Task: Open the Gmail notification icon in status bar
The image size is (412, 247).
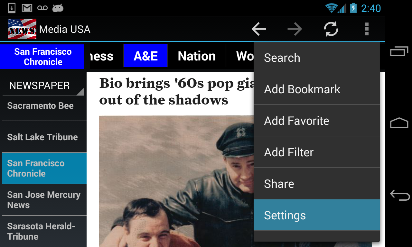Action: [27, 8]
